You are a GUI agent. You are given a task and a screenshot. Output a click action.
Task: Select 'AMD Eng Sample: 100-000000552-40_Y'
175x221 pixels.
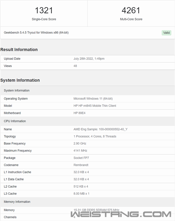click(x=101, y=129)
